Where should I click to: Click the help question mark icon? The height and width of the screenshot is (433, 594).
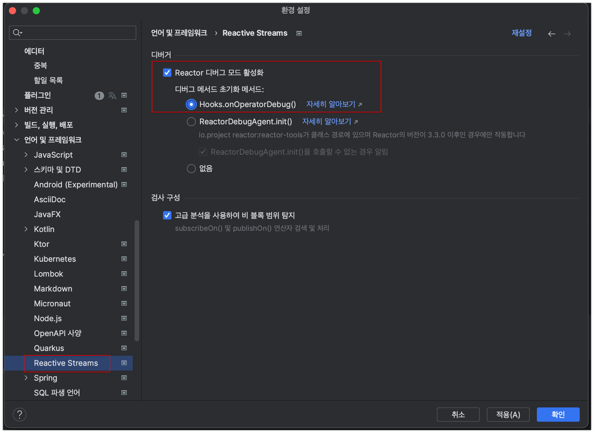click(20, 415)
